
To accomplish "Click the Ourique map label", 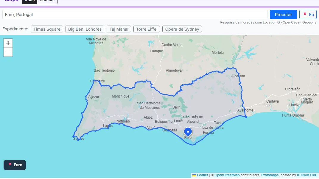I will 157,51.
